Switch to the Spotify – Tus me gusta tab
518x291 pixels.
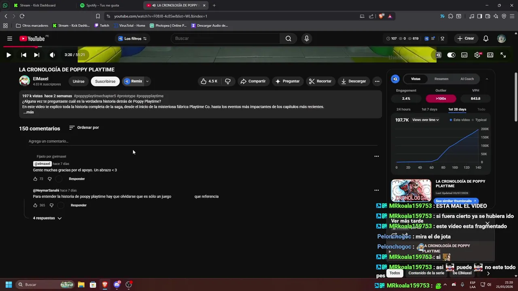coord(104,5)
